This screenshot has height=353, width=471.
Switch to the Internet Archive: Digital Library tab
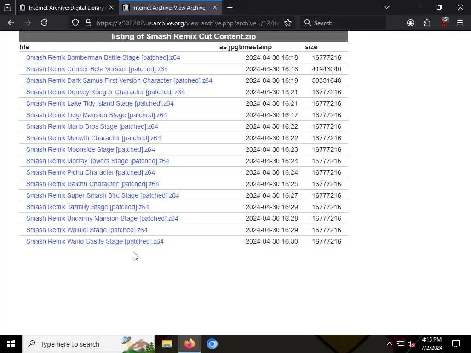(66, 8)
